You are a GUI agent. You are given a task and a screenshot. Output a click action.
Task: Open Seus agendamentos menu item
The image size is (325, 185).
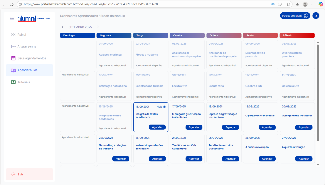(x=32, y=58)
